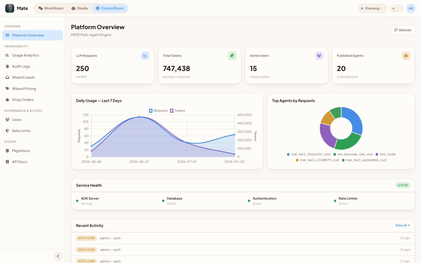Toggle ant_biocode_site_root legend swatch

point(335,154)
